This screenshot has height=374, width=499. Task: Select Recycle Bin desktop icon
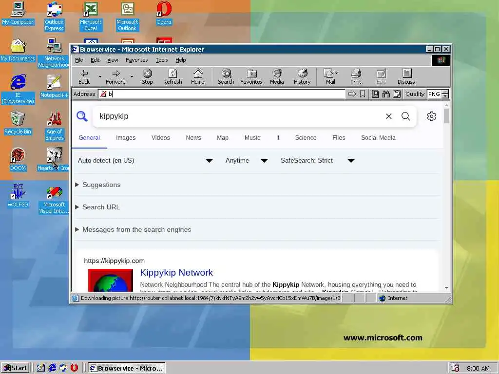click(x=18, y=123)
